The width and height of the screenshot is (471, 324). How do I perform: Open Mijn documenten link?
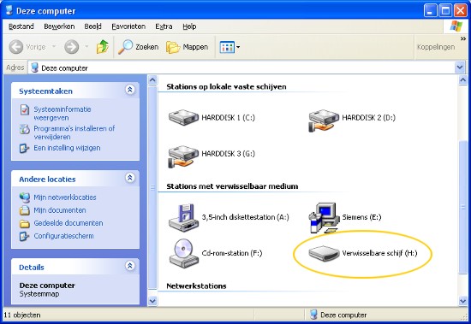[x=60, y=210]
